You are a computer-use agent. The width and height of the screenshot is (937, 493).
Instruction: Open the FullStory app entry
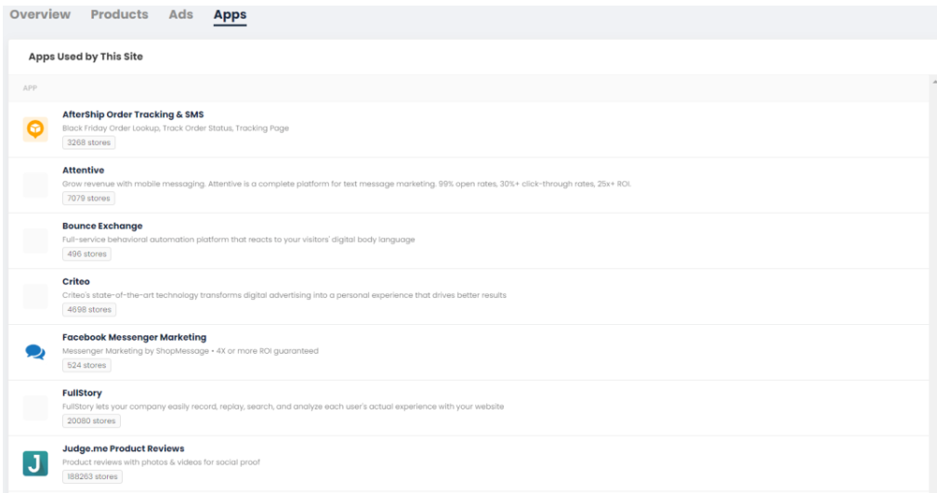[x=82, y=393]
